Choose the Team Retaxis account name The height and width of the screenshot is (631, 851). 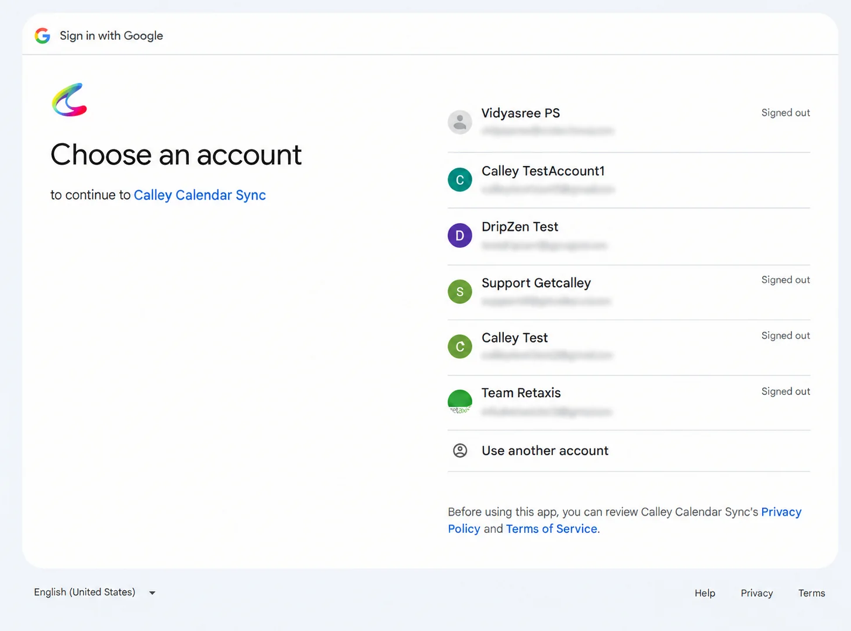click(521, 393)
